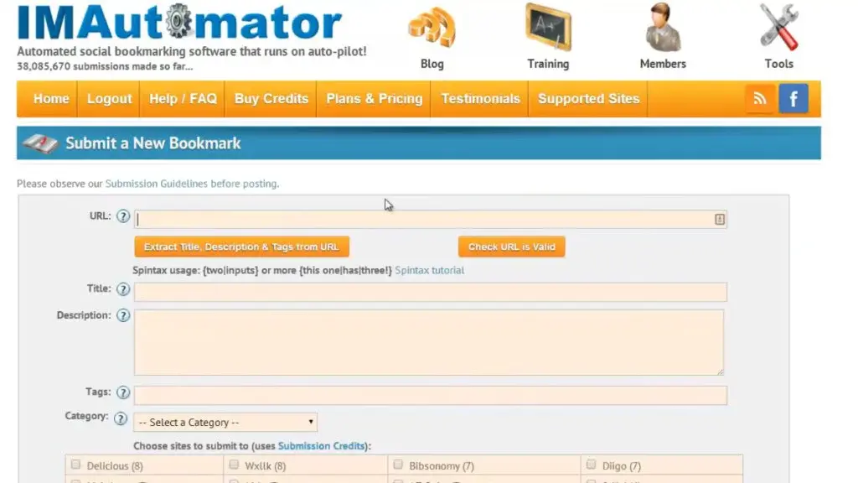Viewport: 858px width, 483px height.
Task: Open the Submission Credits link
Action: (x=322, y=446)
